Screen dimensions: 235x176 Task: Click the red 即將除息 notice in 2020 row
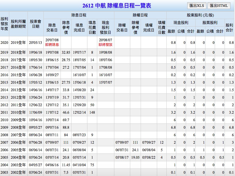point(52,45)
